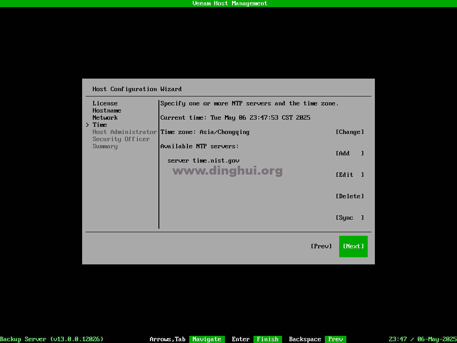Click the Finish hint in bottom bar
457x343 pixels.
tap(268, 339)
